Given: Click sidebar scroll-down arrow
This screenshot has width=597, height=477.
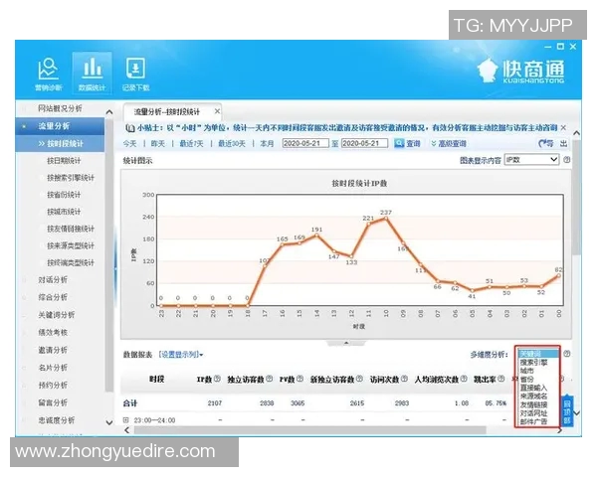Looking at the screenshot, I should click(109, 422).
